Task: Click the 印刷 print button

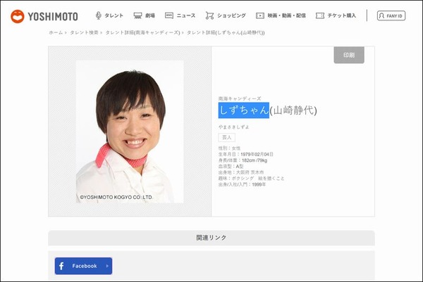Action: (349, 55)
